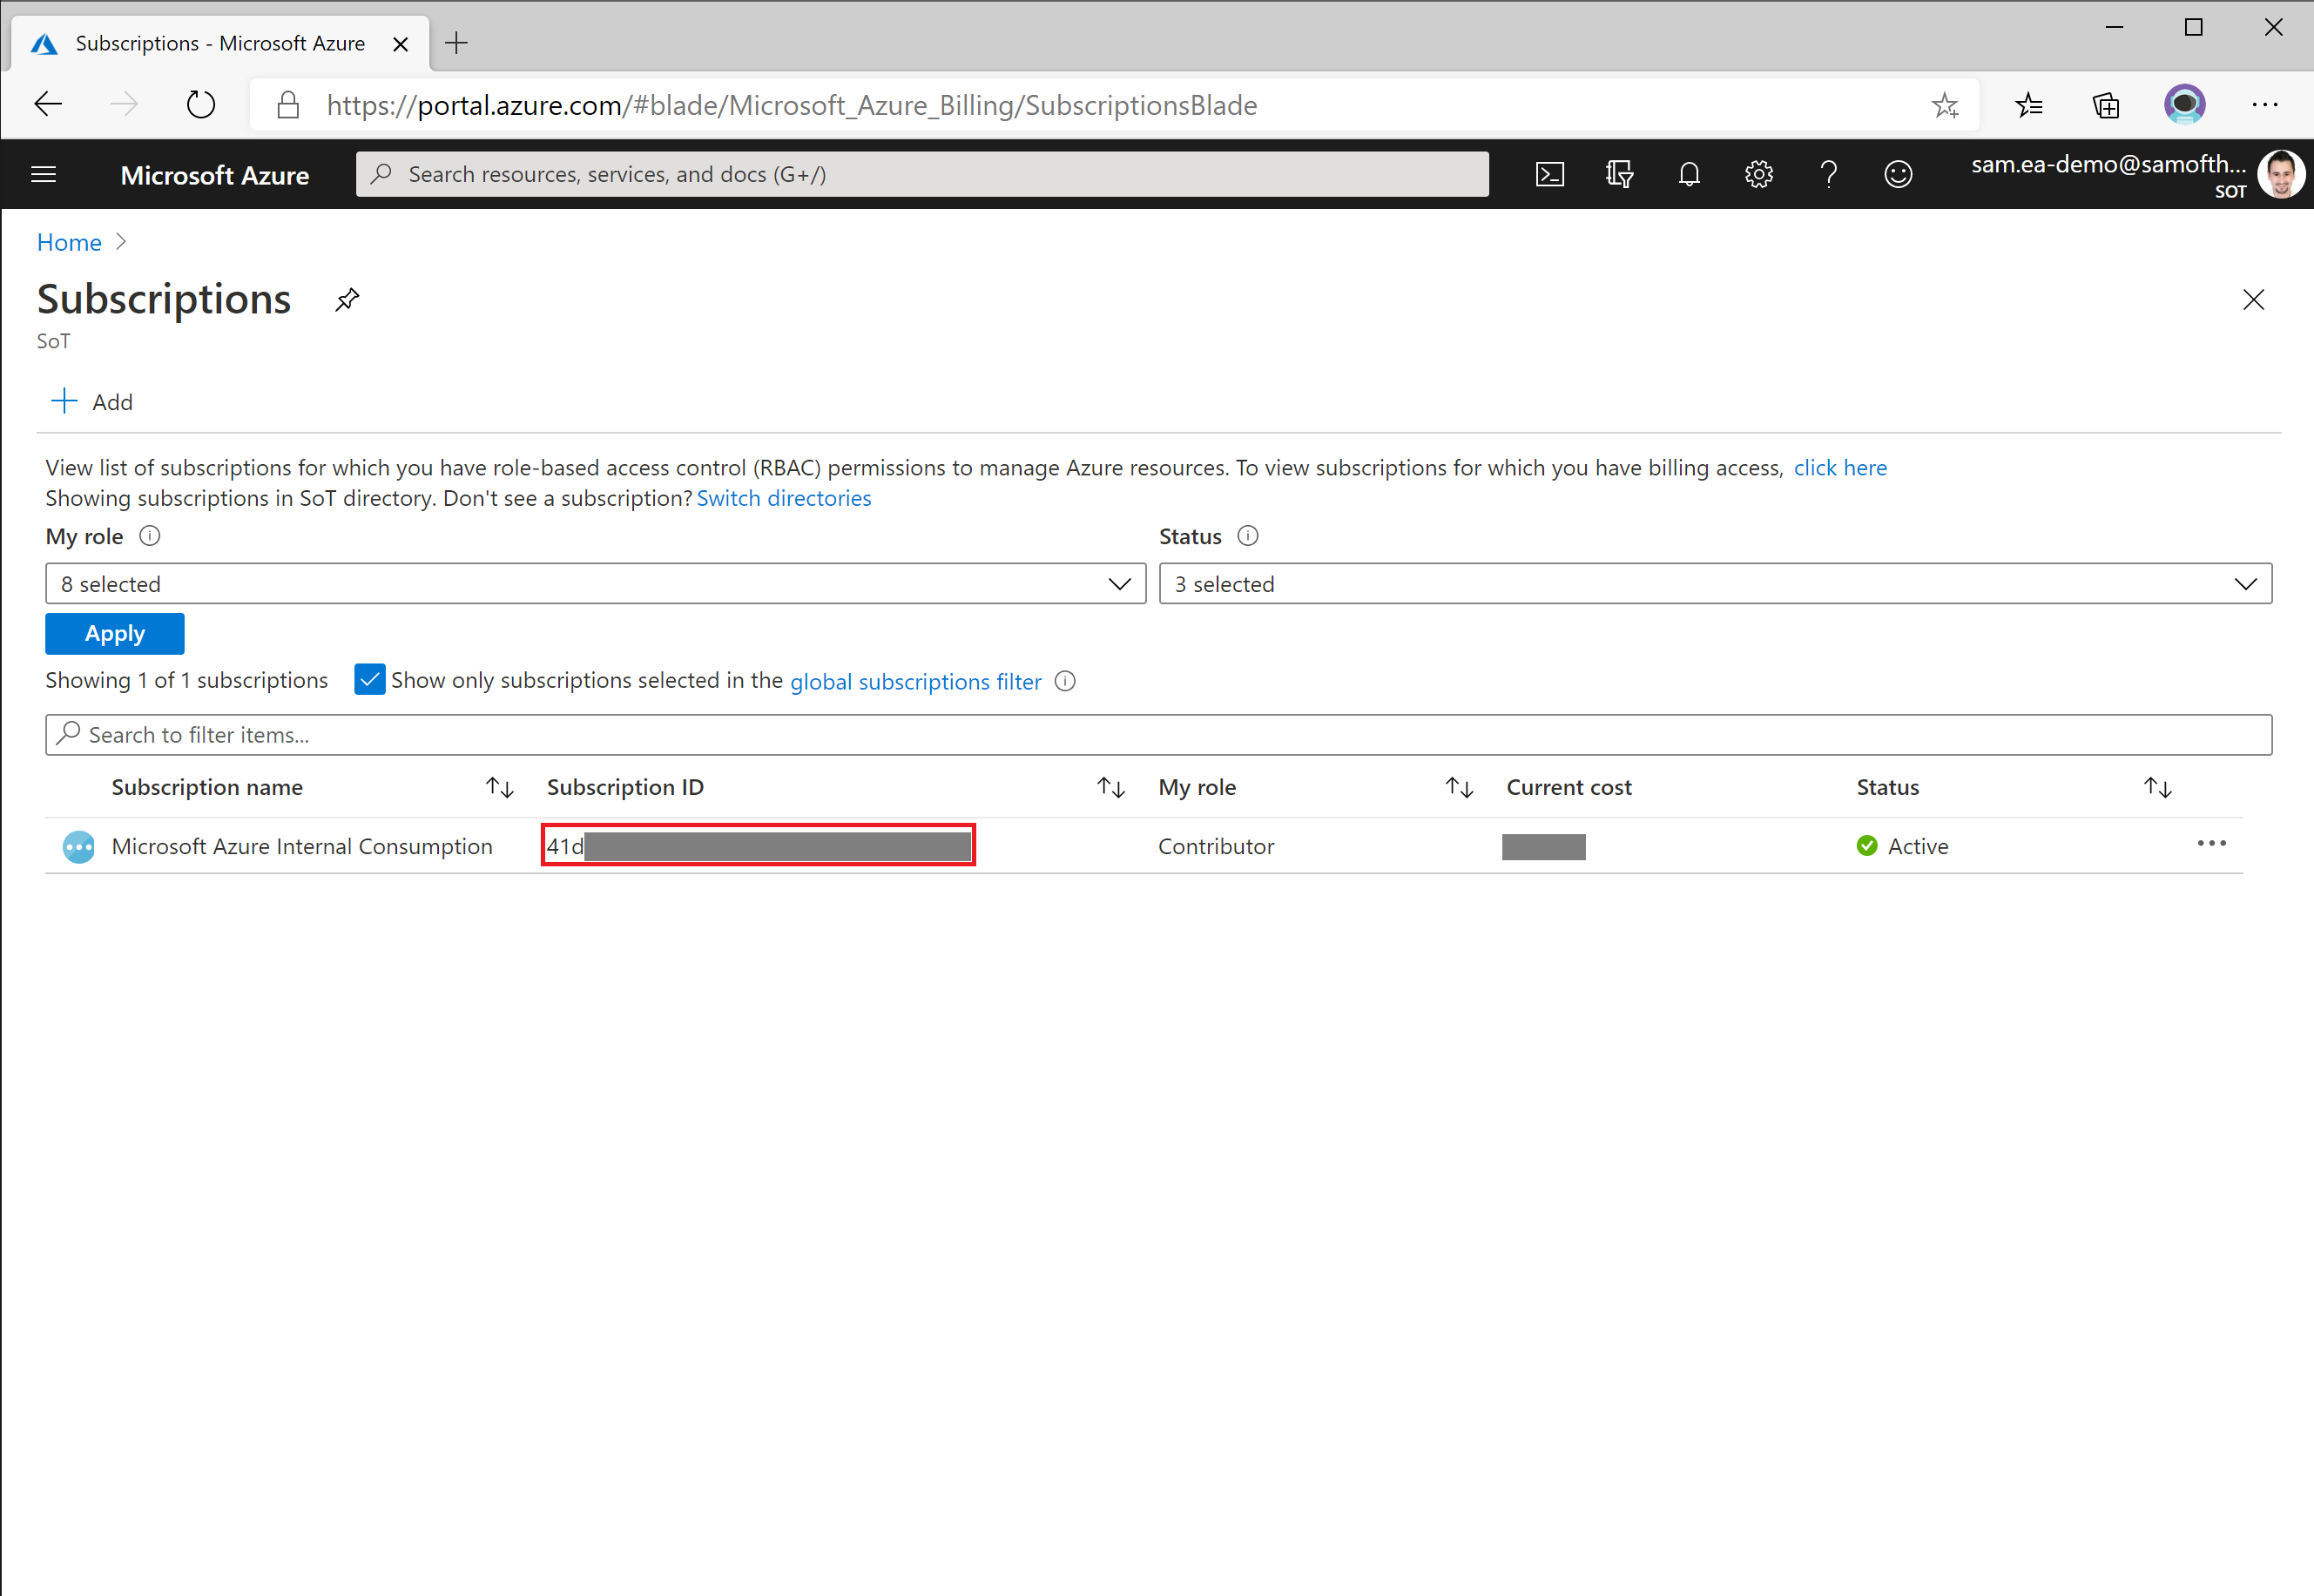Focus the Search to filter items field
This screenshot has width=2314, height=1596.
[x=1158, y=735]
